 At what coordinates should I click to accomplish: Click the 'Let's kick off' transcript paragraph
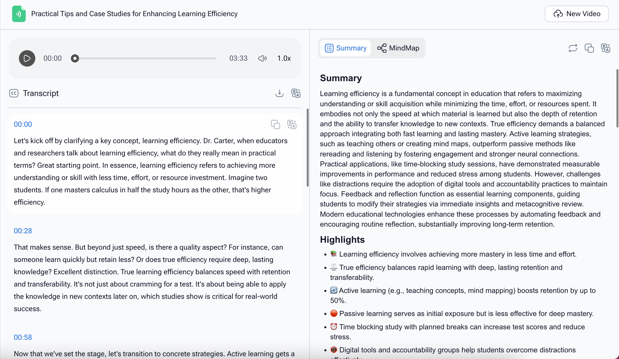pos(151,172)
